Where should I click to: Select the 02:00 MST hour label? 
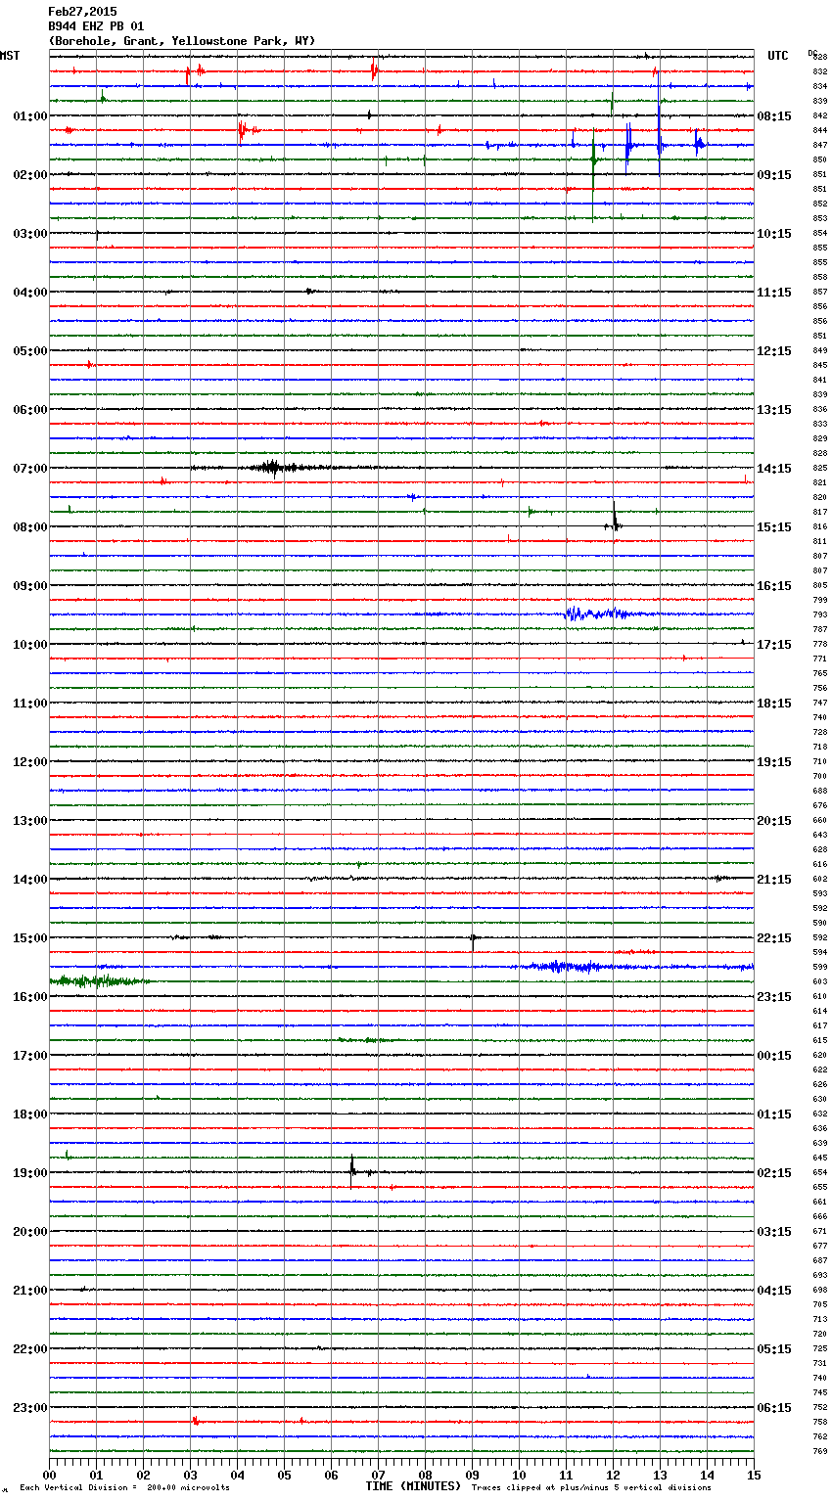click(x=30, y=175)
